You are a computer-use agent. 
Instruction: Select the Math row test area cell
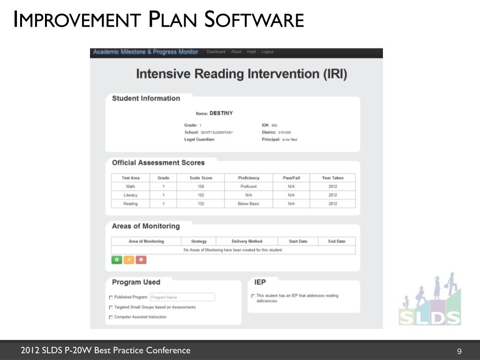pyautogui.click(x=130, y=187)
